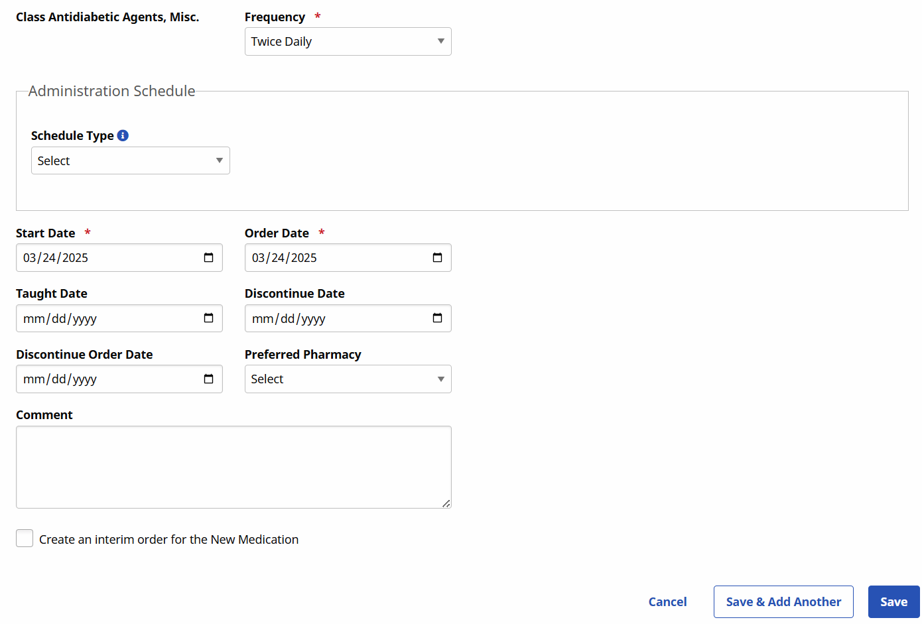Choose Save & Add Another
This screenshot has height=624, width=922.
[x=783, y=601]
